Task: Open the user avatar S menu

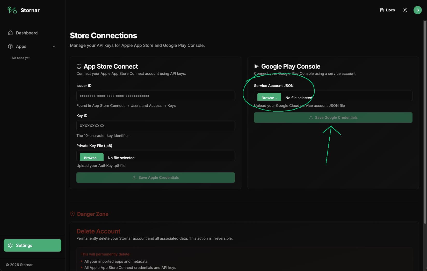Action: point(417,10)
